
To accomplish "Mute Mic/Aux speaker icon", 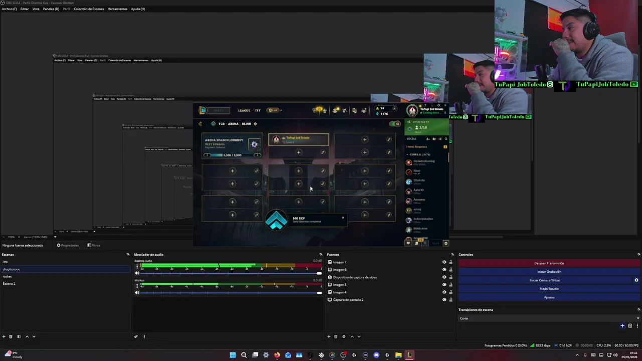I will pyautogui.click(x=137, y=292).
